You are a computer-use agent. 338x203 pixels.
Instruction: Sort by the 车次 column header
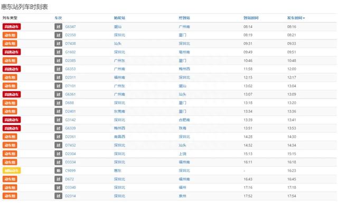tap(58, 18)
